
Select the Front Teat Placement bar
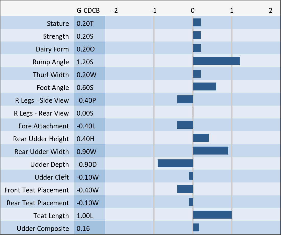click(185, 189)
